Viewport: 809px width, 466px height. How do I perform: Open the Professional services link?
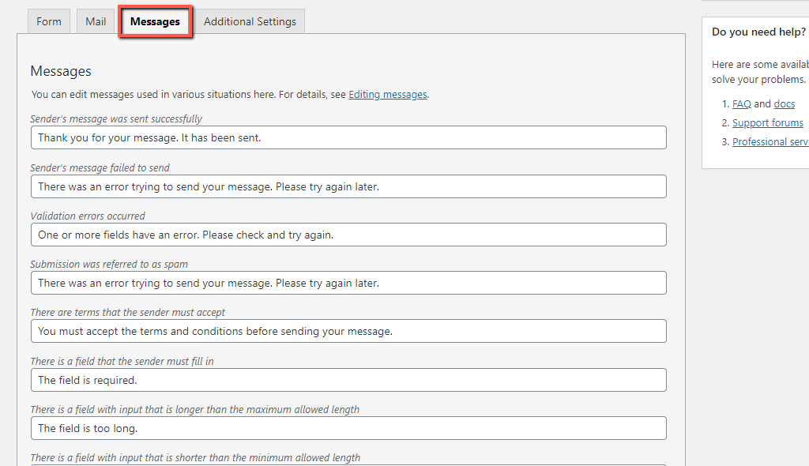pyautogui.click(x=770, y=141)
